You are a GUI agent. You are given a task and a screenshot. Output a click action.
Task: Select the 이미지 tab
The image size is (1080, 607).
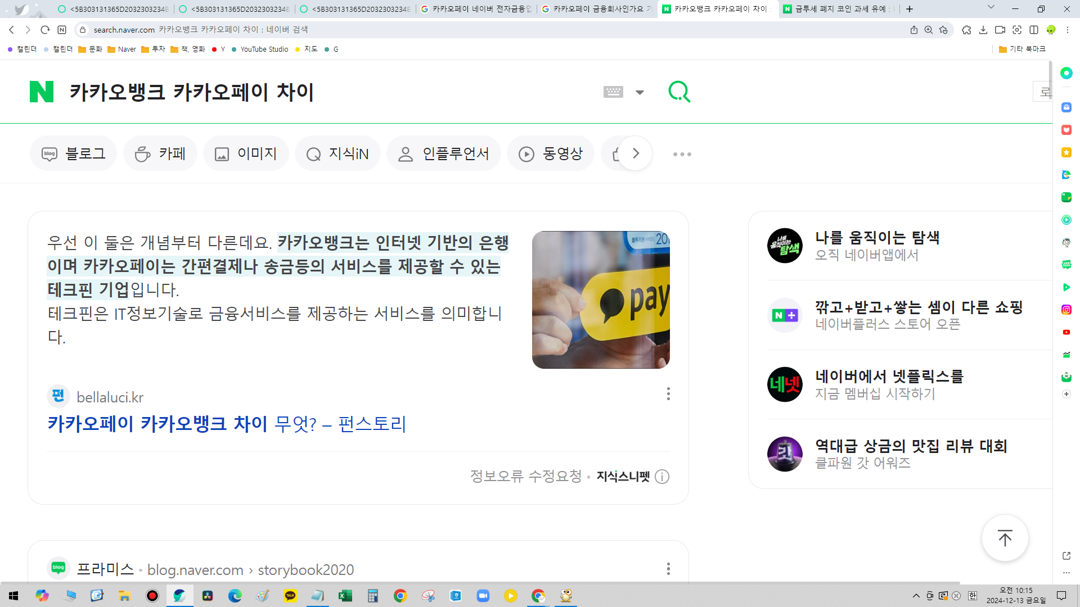(246, 153)
